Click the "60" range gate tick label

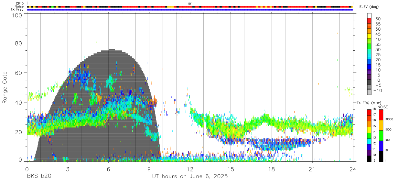[18, 73]
